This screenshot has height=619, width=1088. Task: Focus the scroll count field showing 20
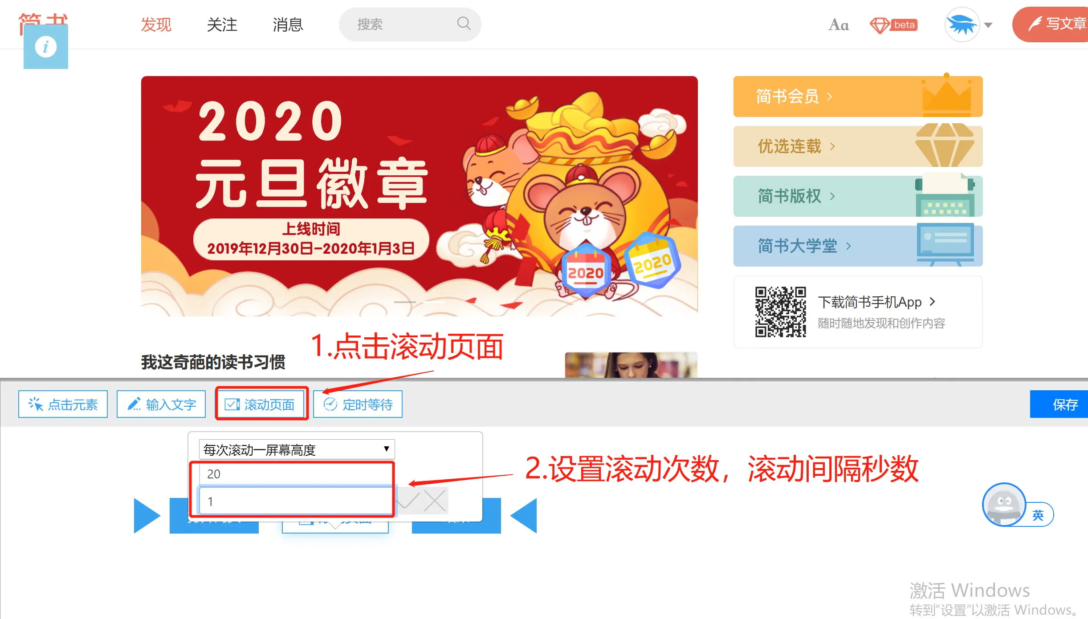(x=296, y=474)
